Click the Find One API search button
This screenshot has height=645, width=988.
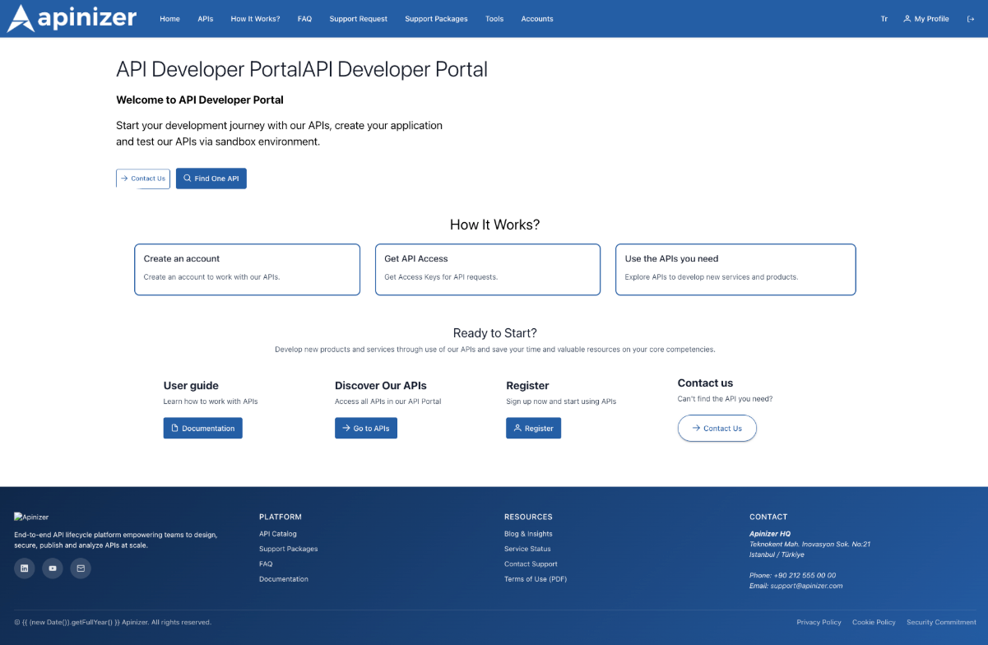click(x=211, y=179)
